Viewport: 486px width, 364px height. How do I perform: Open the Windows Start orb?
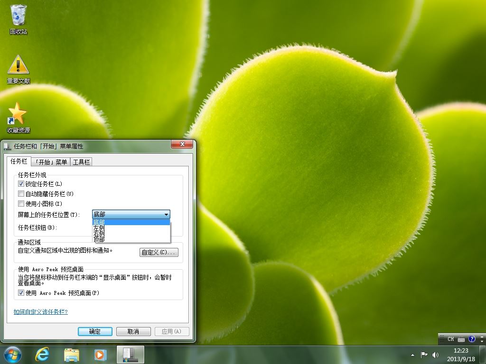[x=13, y=355]
